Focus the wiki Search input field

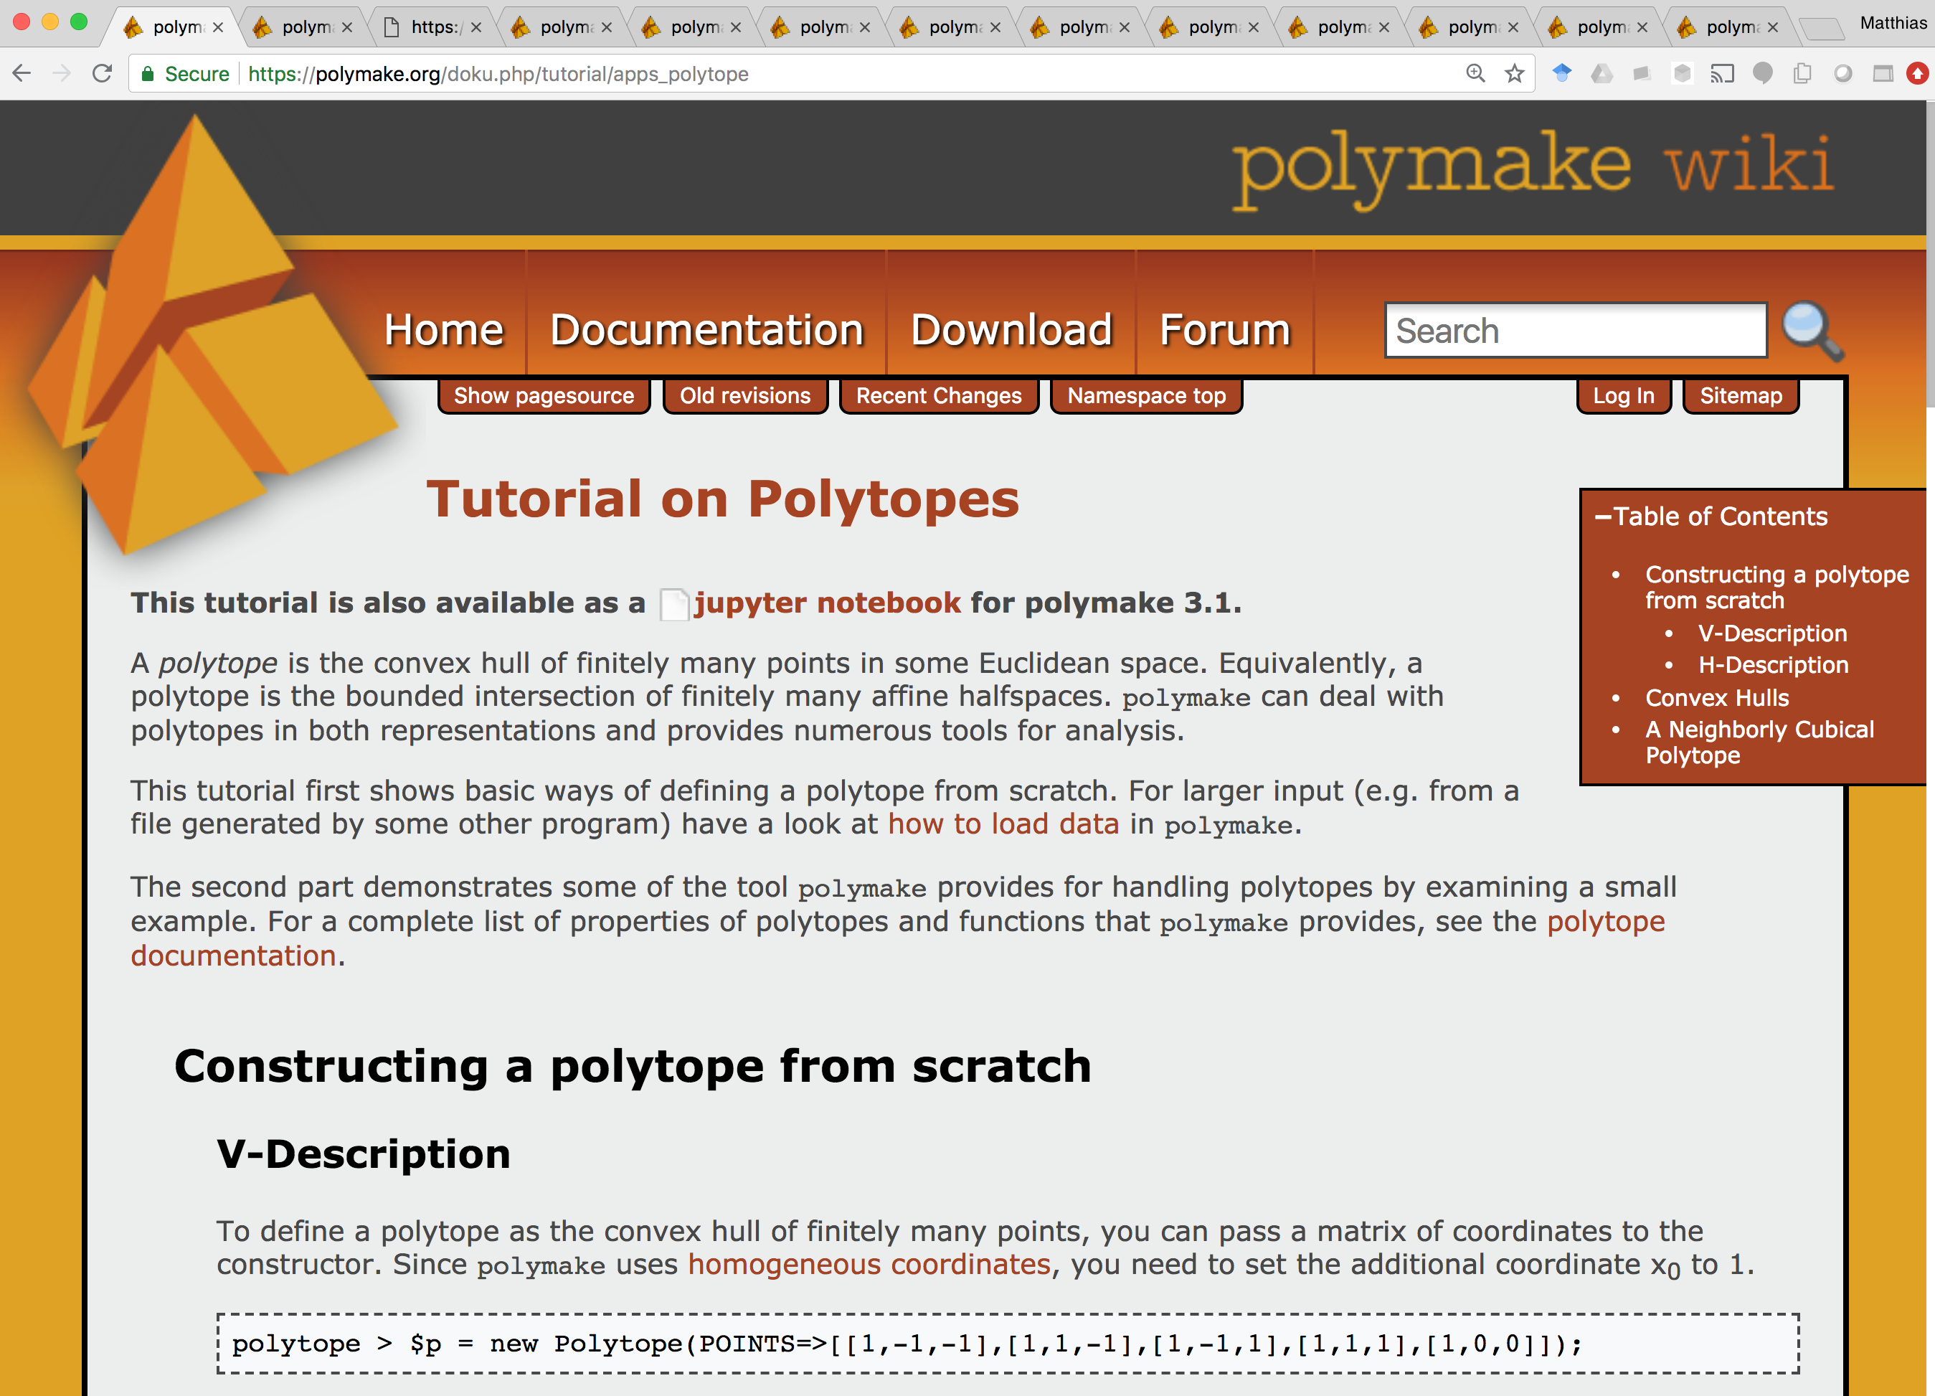1575,330
